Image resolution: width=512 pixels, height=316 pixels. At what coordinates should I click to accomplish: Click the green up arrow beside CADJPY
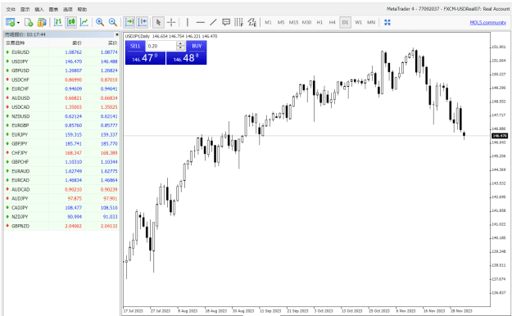[7, 207]
